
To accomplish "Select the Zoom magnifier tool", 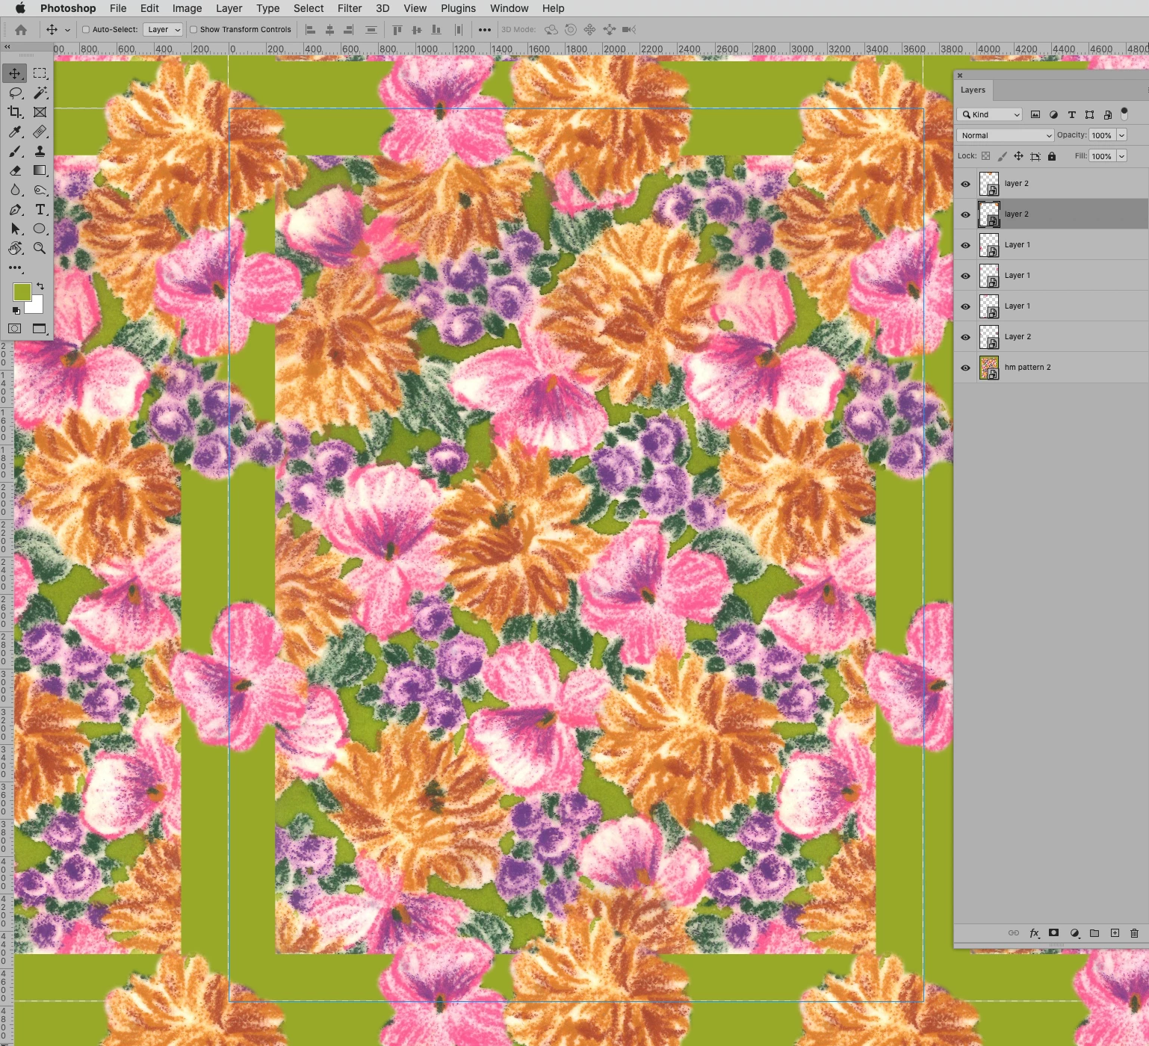I will tap(40, 248).
